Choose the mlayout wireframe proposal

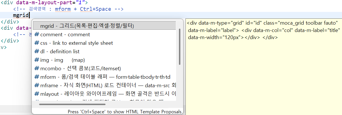104,94
